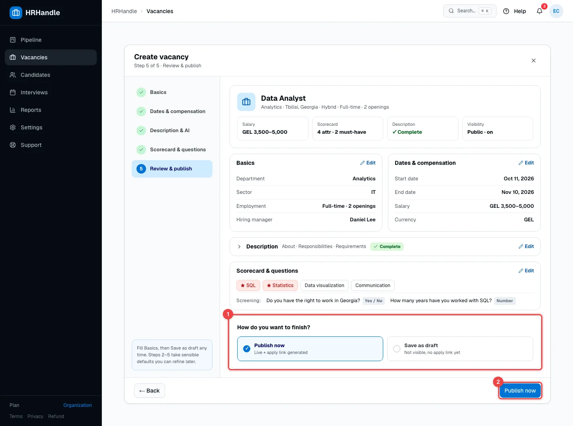Open the Refund footer link
The height and width of the screenshot is (426, 573).
pos(56,416)
